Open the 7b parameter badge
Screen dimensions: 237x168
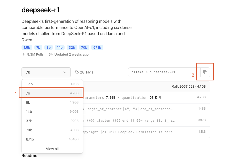(38, 47)
